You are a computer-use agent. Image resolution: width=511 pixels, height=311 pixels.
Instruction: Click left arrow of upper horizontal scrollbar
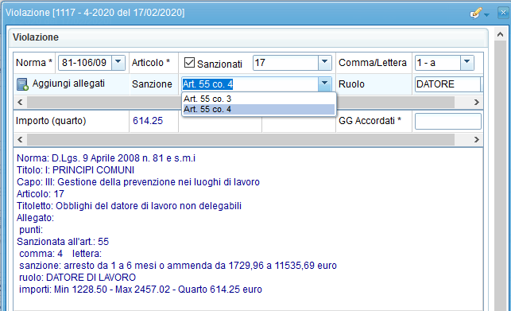(x=20, y=102)
